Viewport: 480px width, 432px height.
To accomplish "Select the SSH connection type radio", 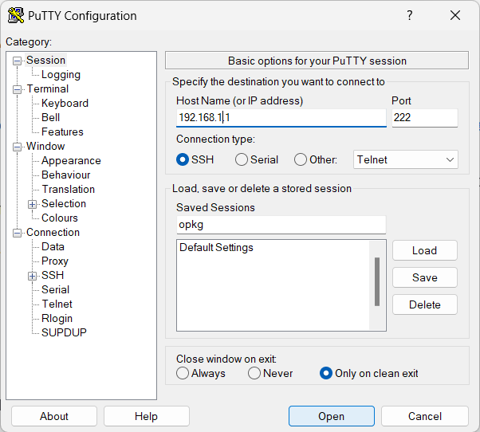I will (183, 159).
